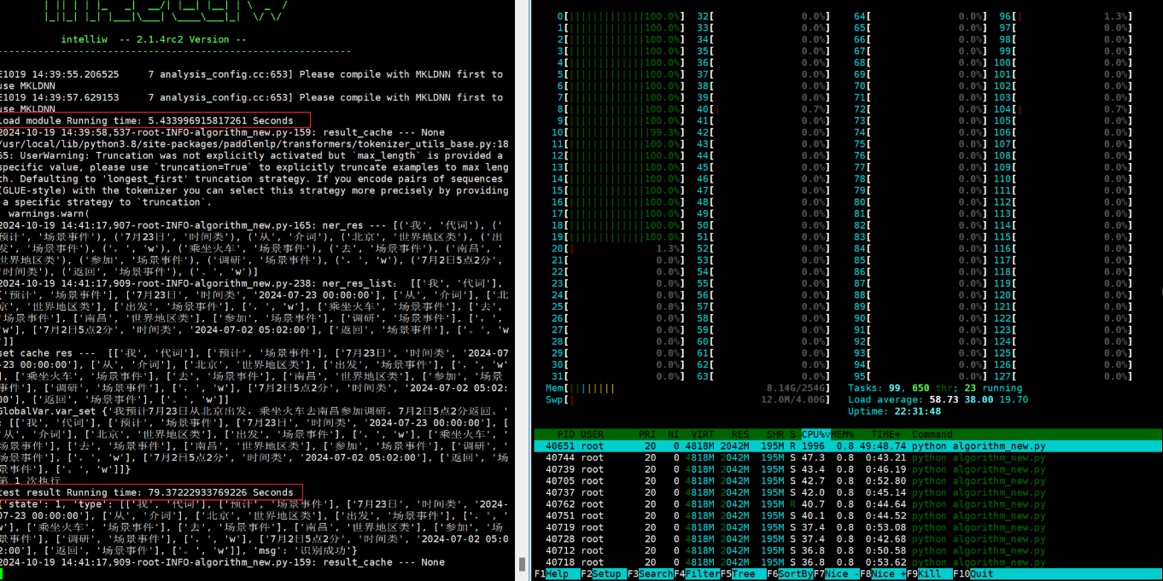
Task: Click F10 Quit to exit htop
Action: point(979,574)
